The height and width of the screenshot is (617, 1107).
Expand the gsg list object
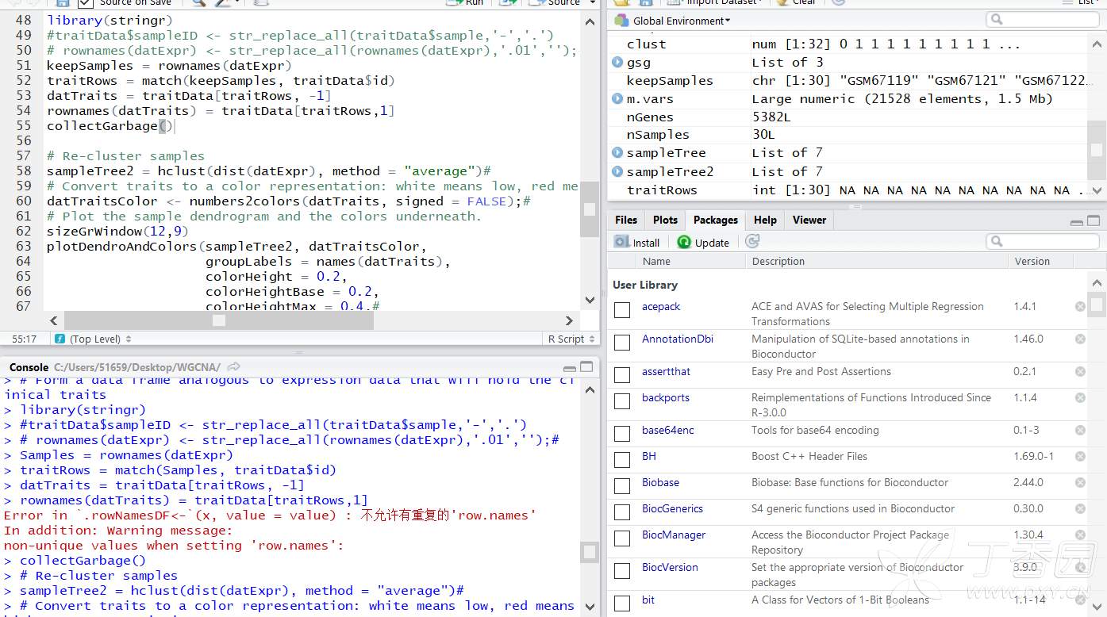(617, 62)
